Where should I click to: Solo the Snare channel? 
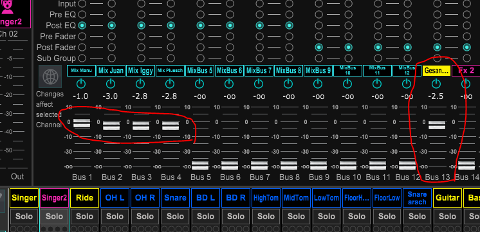(175, 217)
